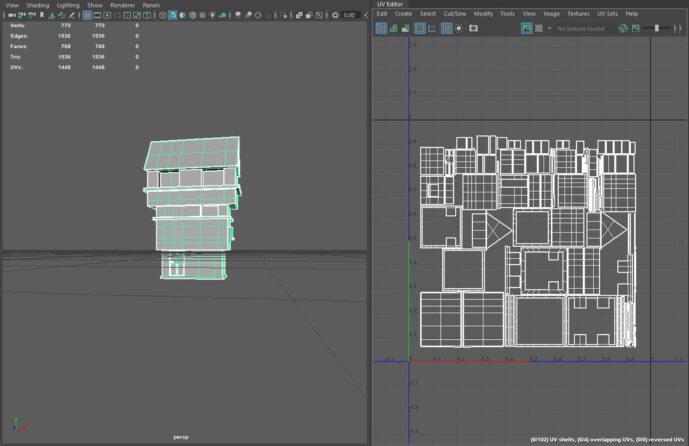Screen dimensions: 689x446
Task: Activate the 2D Pan/Zoom icon
Action: [61, 15]
